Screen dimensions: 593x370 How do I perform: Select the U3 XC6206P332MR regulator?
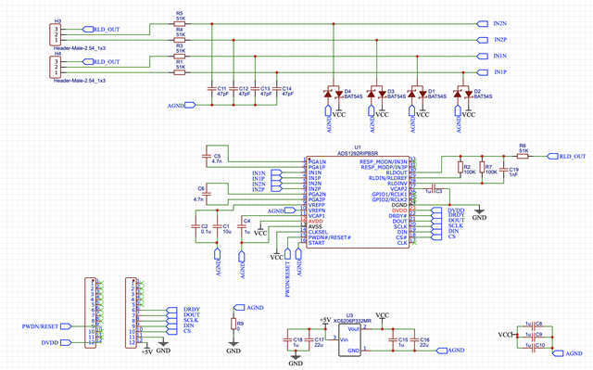349,339
